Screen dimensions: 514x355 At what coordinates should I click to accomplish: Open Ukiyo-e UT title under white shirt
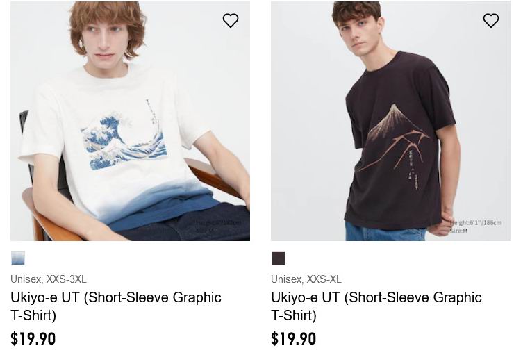[x=116, y=306]
